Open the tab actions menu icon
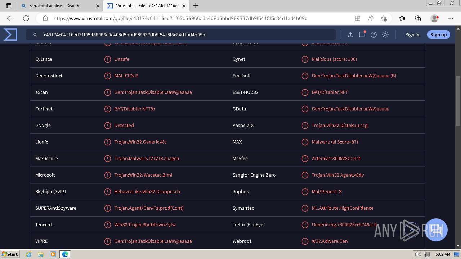Viewport: 461px width, 259px height. [x=9, y=6]
